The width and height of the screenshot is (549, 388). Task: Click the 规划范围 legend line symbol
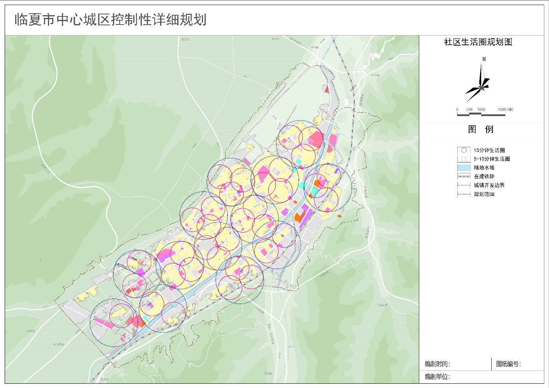(464, 194)
